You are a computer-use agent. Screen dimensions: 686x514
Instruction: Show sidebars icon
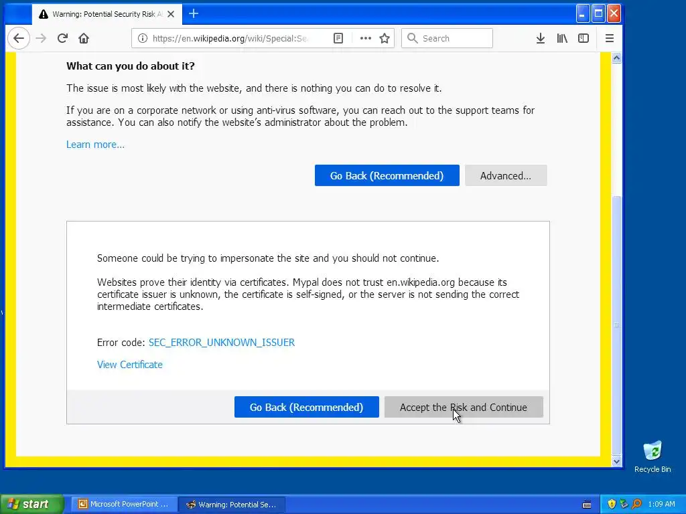coord(584,38)
